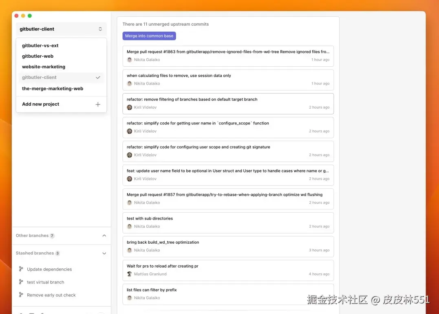Open commit 'configuring user scope and creating git signature'

(228, 151)
